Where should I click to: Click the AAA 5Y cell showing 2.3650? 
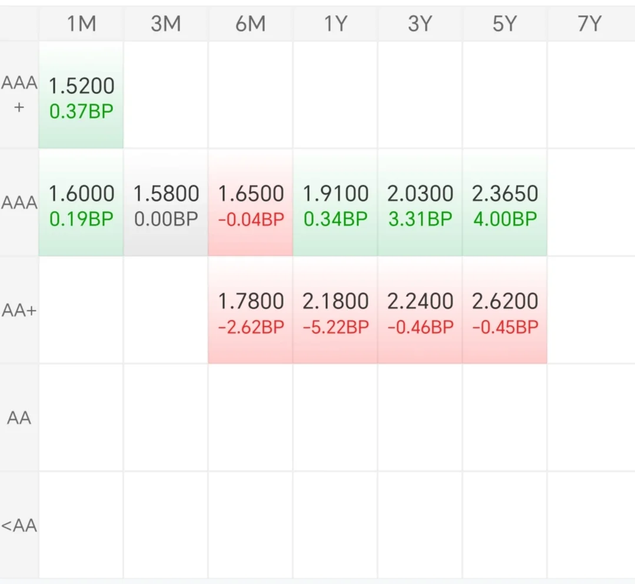click(x=504, y=203)
